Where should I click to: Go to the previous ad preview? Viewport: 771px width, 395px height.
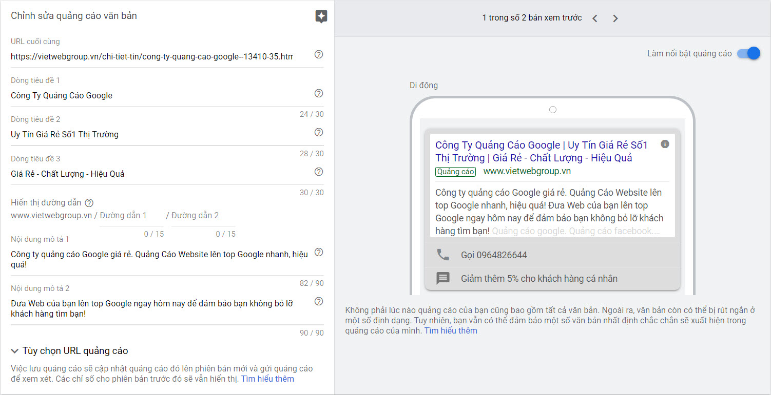595,18
